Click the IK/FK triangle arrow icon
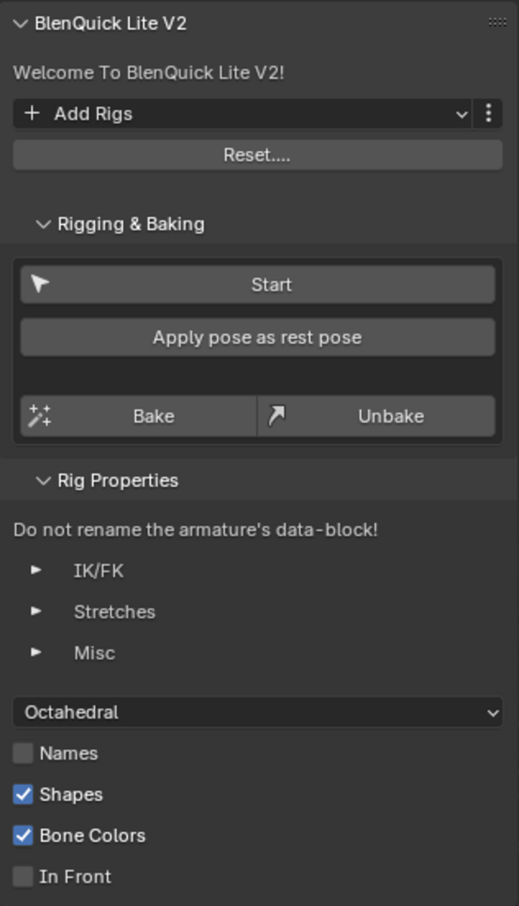The height and width of the screenshot is (906, 519). point(36,571)
